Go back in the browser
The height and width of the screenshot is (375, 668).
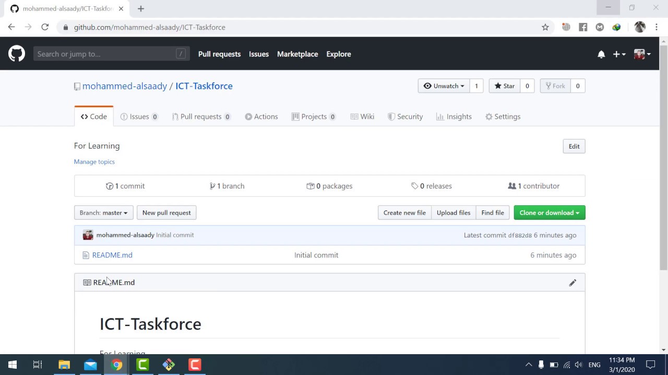point(11,27)
